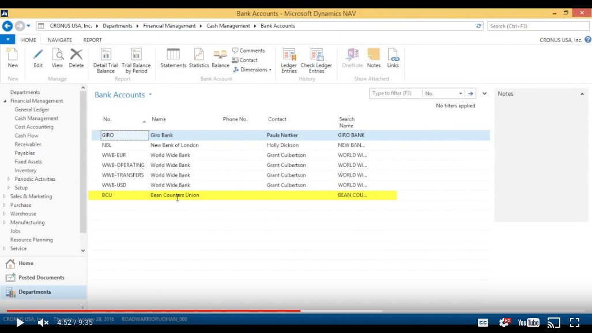Expand the filter pane chevron
Screen dimensions: 592x333
(484, 93)
